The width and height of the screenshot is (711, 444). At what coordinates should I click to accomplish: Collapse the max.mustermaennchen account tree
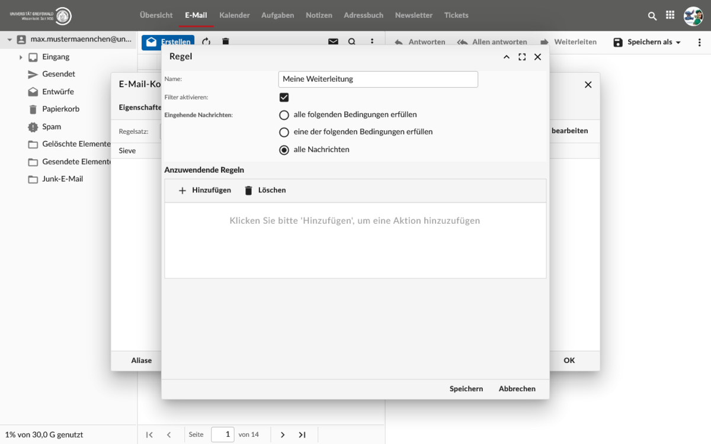click(x=9, y=40)
